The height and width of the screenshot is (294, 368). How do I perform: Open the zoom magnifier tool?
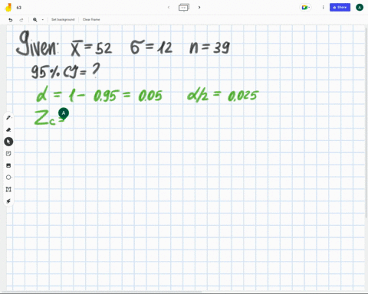coord(35,20)
